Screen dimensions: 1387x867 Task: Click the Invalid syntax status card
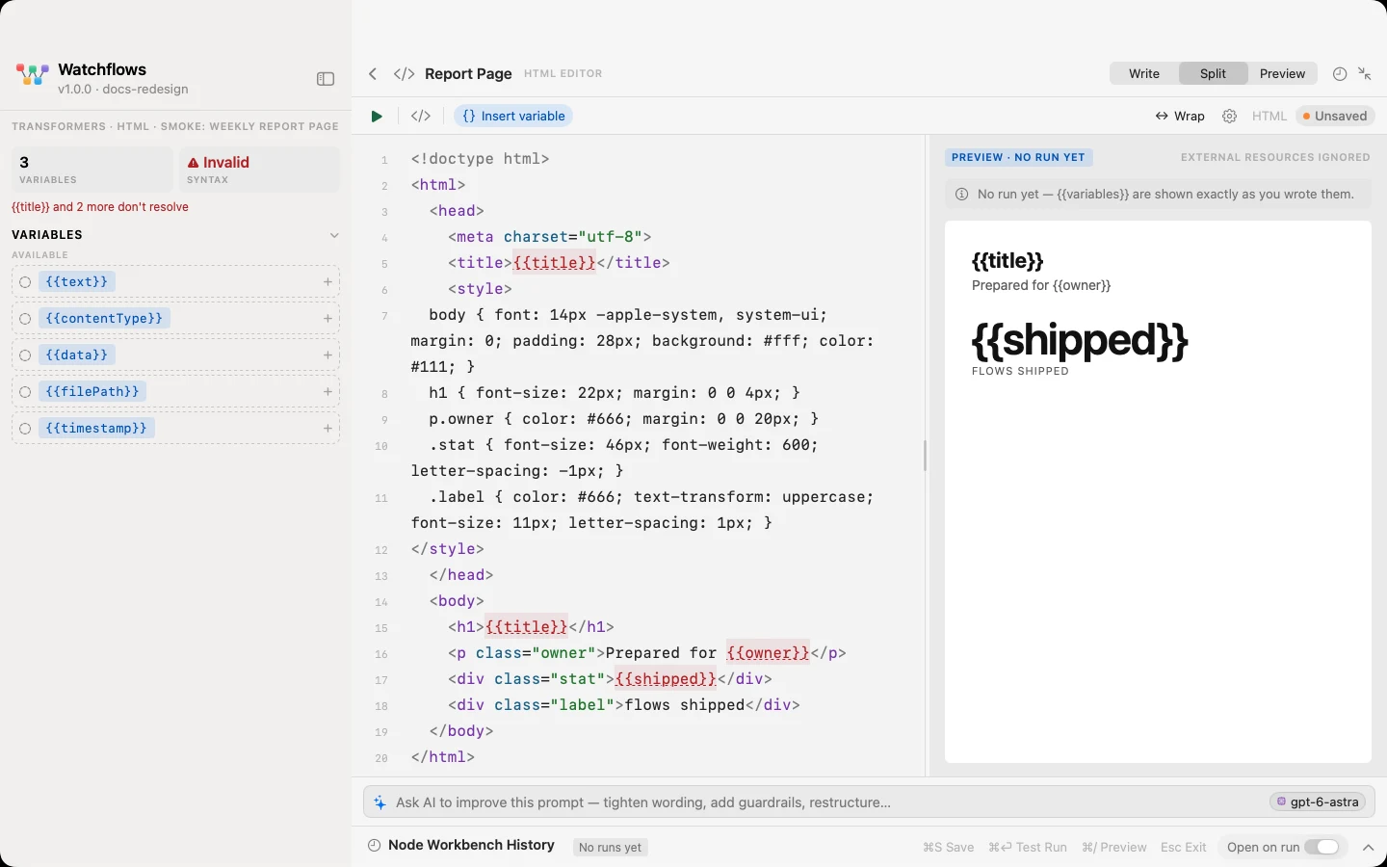(x=259, y=170)
